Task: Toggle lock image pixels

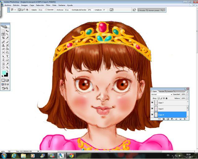Action: click(161, 98)
